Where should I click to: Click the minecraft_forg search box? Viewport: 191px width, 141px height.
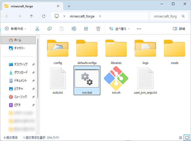169,16
